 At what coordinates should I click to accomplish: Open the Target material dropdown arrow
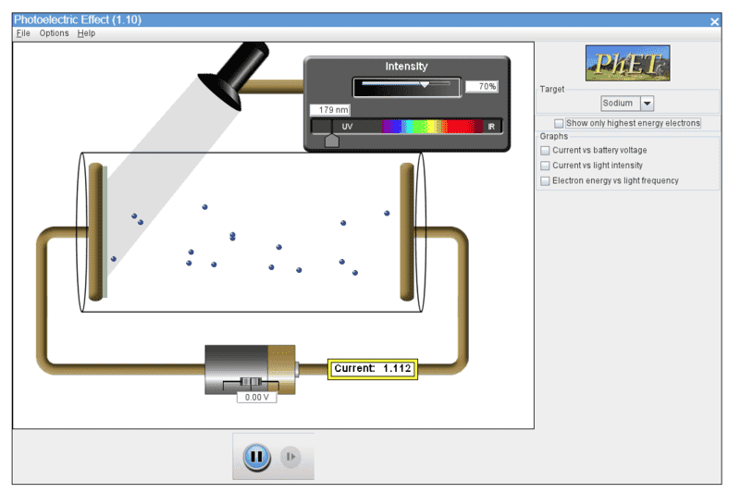pos(647,104)
